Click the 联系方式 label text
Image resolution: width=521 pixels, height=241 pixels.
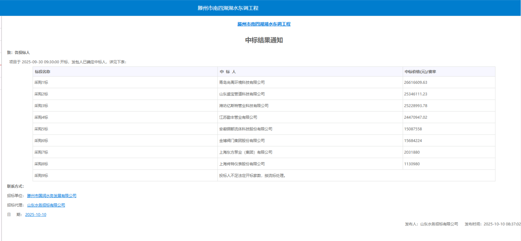tap(15, 186)
